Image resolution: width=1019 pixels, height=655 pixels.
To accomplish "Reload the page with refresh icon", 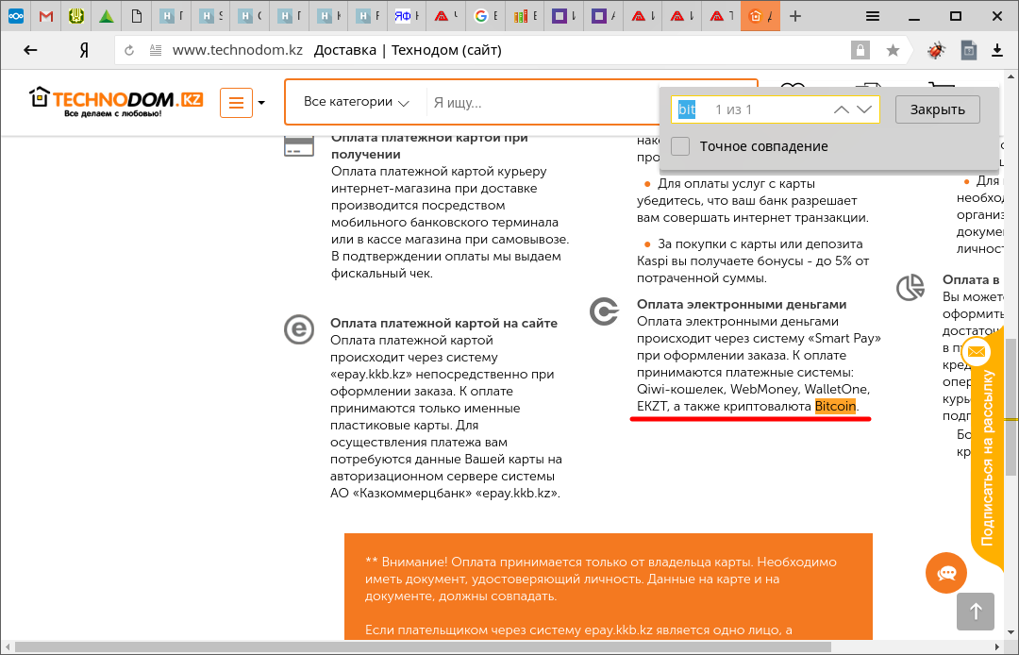I will pyautogui.click(x=129, y=50).
